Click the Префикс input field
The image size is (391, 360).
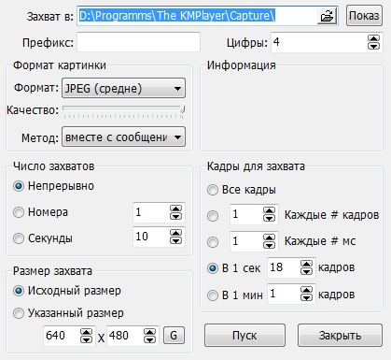138,42
